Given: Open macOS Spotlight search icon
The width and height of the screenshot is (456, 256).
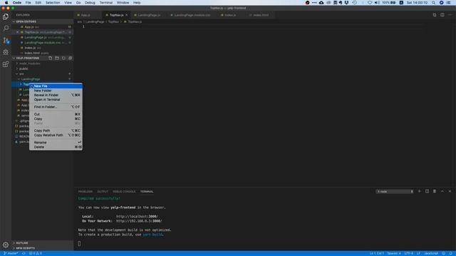Looking at the screenshot, I should pos(434,3).
